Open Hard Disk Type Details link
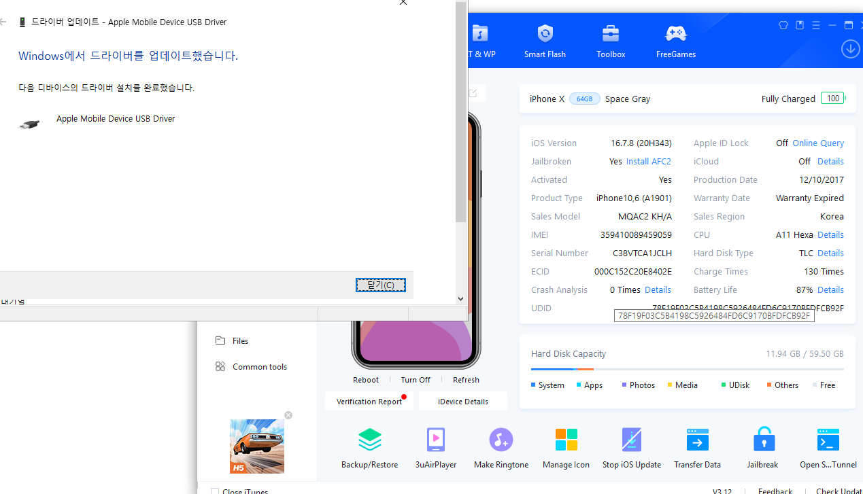Screen dimensions: 863x494 tap(830, 253)
